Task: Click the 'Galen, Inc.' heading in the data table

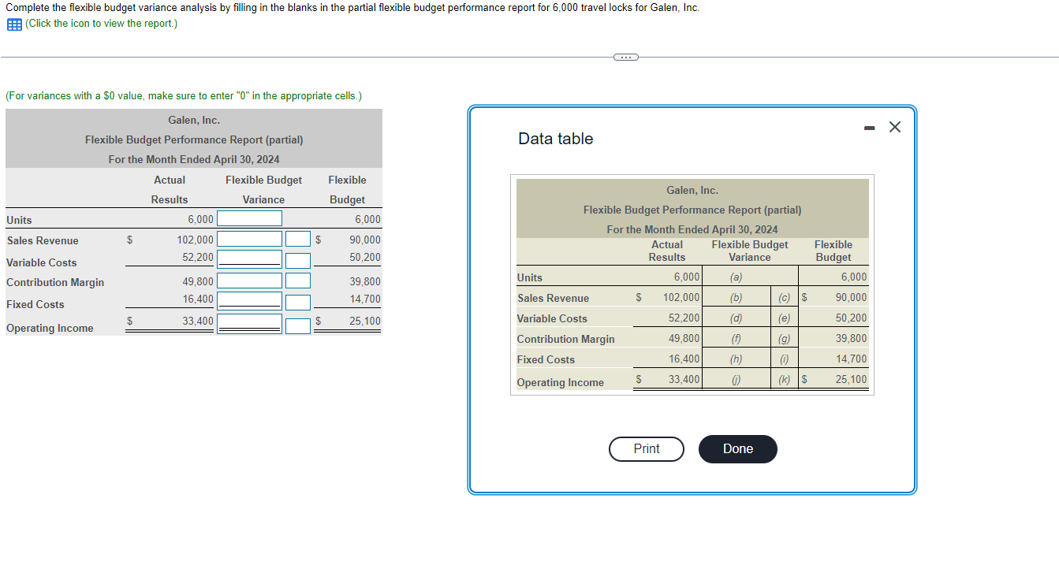Action: 692,190
